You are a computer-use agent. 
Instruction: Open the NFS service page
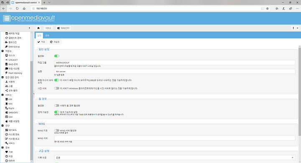click(9, 104)
